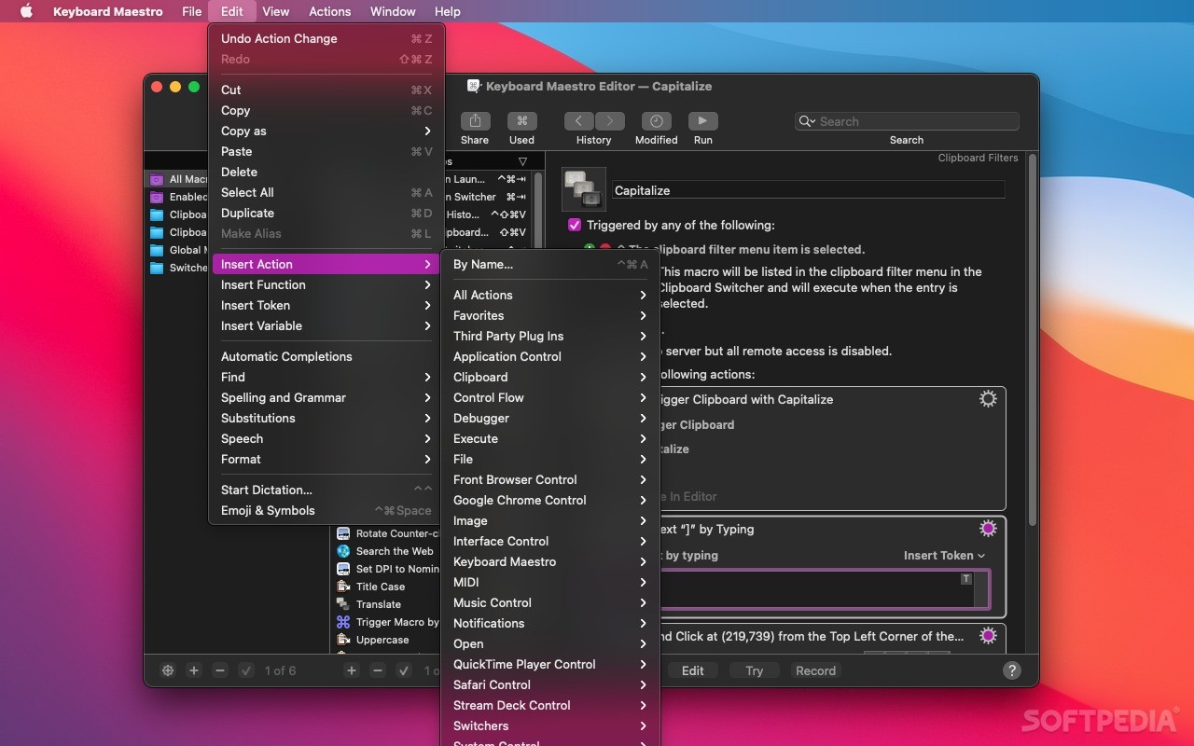The image size is (1194, 746).
Task: Expand the Clipboard actions submenu
Action: point(550,377)
